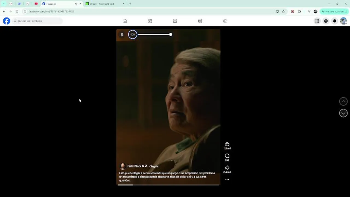Open the account profile picture menu
Image resolution: width=350 pixels, height=197 pixels.
(x=343, y=21)
